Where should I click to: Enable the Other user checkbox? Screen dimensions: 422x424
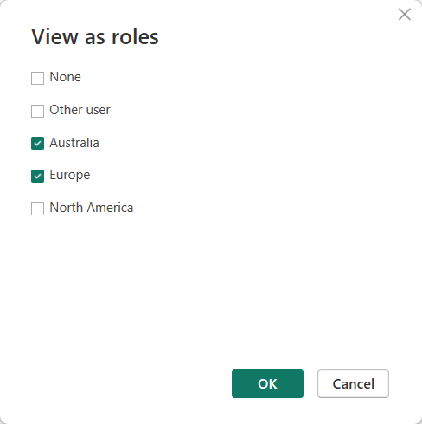pos(37,111)
